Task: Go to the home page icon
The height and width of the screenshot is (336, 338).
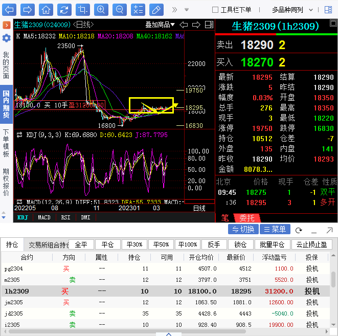Action: (x=46, y=9)
